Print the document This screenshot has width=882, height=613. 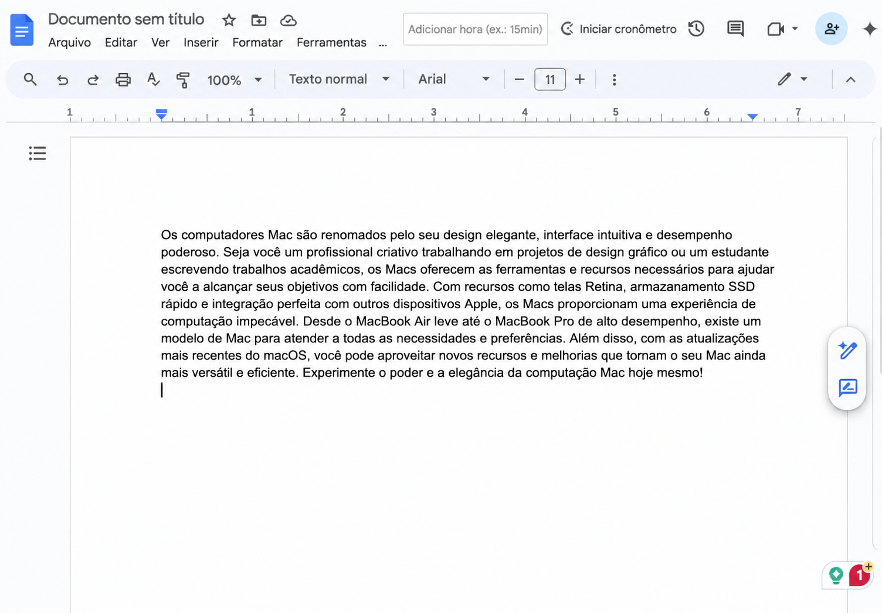(123, 80)
